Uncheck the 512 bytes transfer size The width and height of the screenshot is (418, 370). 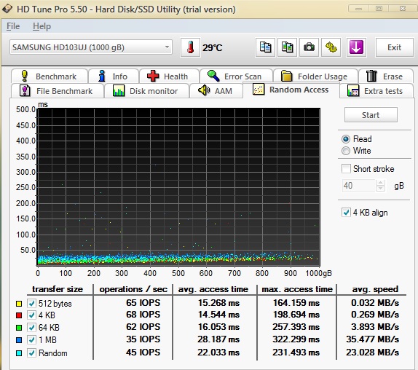click(32, 304)
